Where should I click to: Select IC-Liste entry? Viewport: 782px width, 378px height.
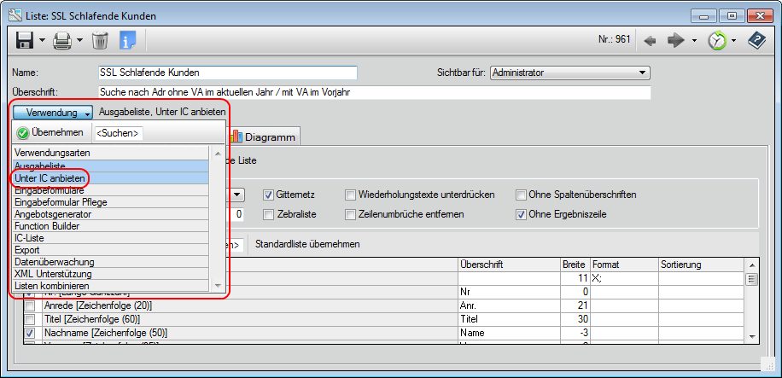(110, 238)
